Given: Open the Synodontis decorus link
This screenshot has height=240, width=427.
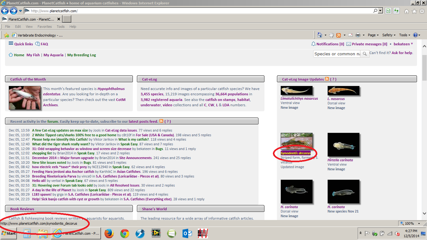Looking at the screenshot, I should click(x=296, y=153).
